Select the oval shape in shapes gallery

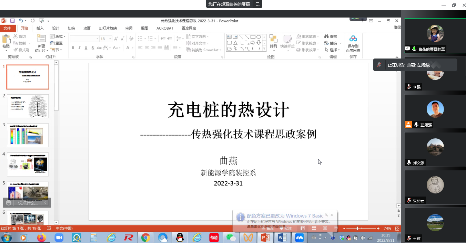click(259, 37)
